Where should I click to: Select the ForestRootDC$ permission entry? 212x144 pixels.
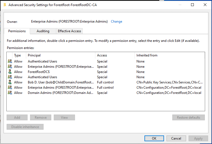tap(106, 72)
